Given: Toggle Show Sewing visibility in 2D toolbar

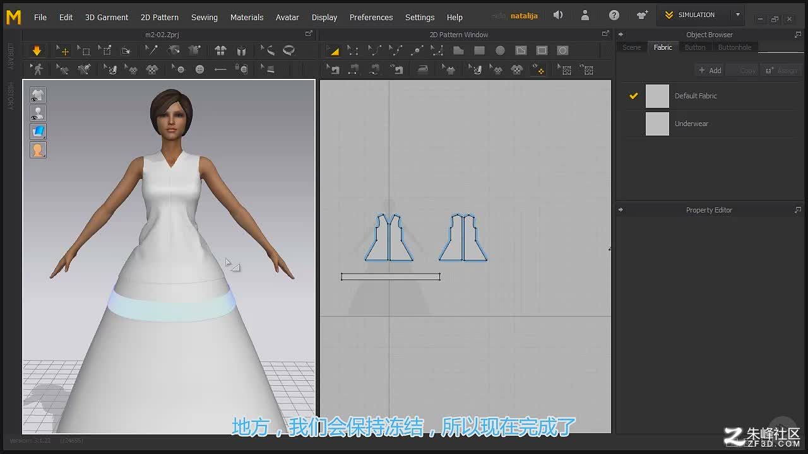Looking at the screenshot, I should pyautogui.click(x=396, y=69).
